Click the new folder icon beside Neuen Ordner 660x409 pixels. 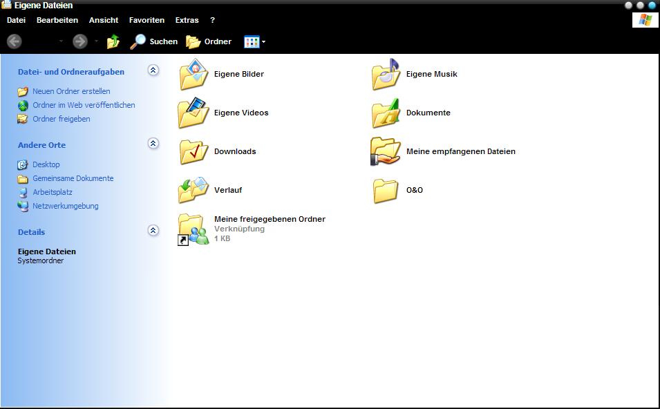[23, 91]
